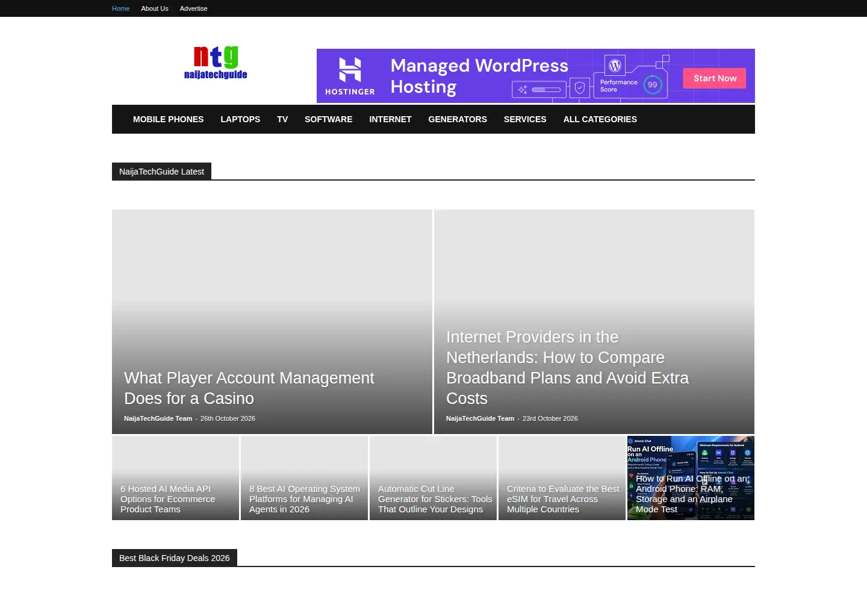The image size is (867, 602).
Task: Click the 26th October 2026 date
Action: [228, 418]
